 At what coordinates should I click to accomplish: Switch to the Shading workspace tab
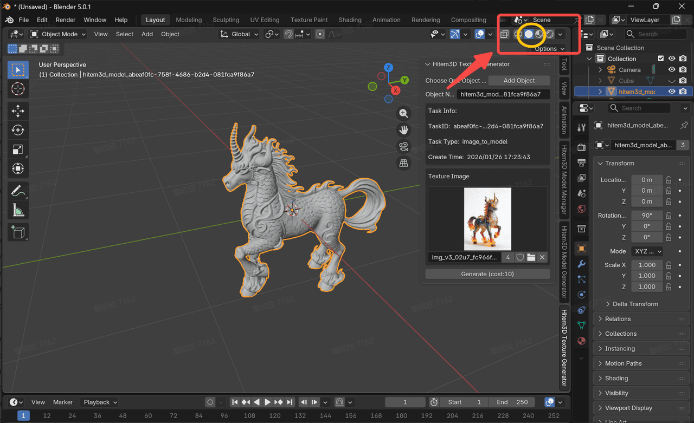350,20
